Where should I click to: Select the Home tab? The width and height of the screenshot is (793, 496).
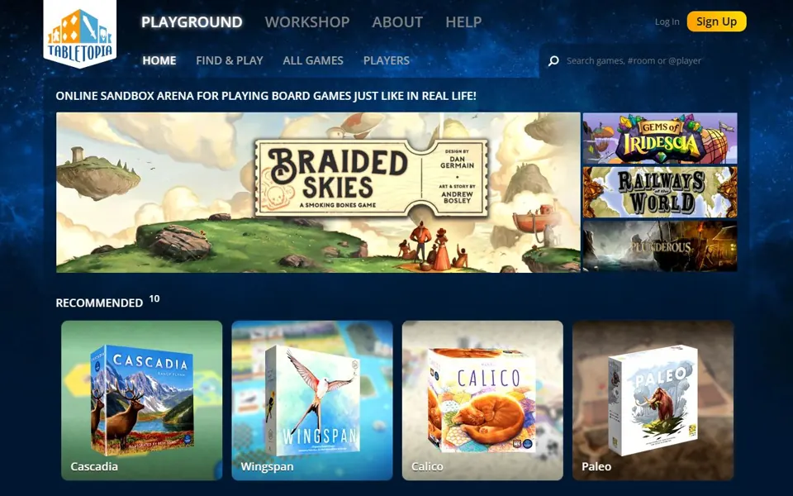coord(159,60)
